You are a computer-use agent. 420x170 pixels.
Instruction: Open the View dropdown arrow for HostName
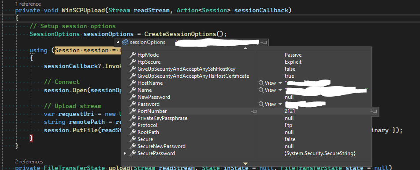click(280, 83)
